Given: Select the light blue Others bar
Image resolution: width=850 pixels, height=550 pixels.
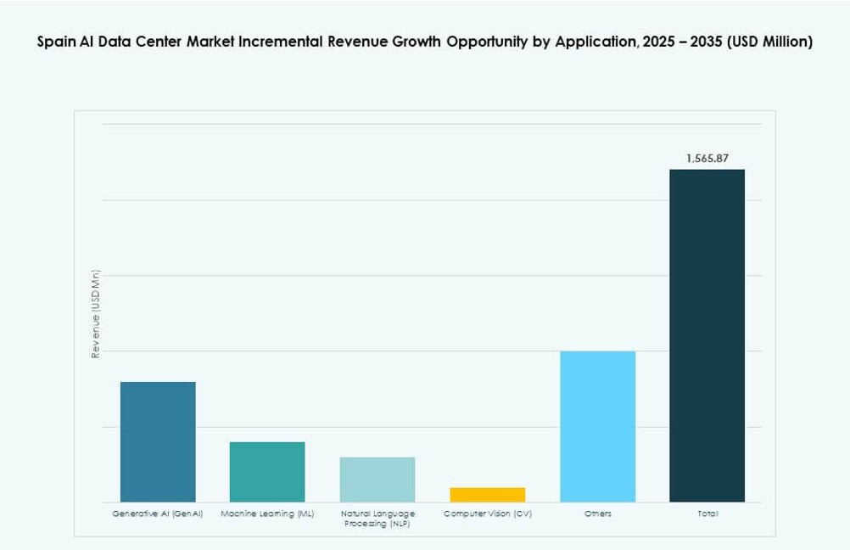Looking at the screenshot, I should click(597, 424).
